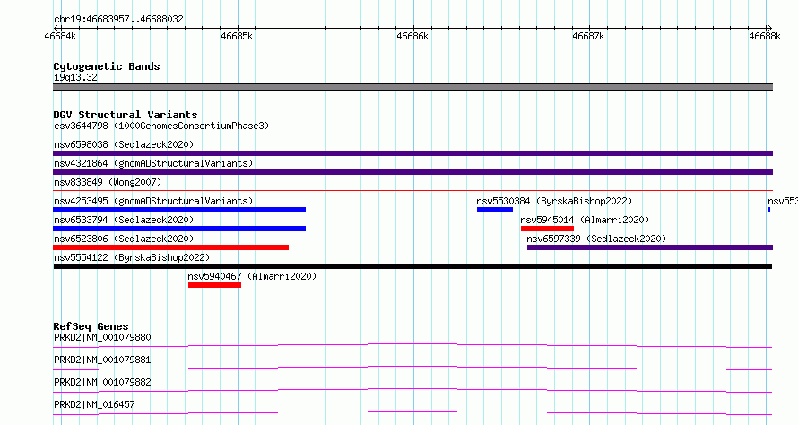The width and height of the screenshot is (798, 425).
Task: Select nsv6533794 Sedlazeck2020 blue bar
Action: (x=179, y=229)
